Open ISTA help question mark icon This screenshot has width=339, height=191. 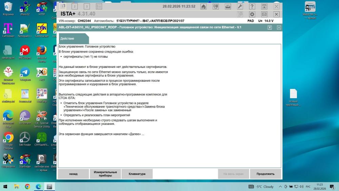pos(252,6)
